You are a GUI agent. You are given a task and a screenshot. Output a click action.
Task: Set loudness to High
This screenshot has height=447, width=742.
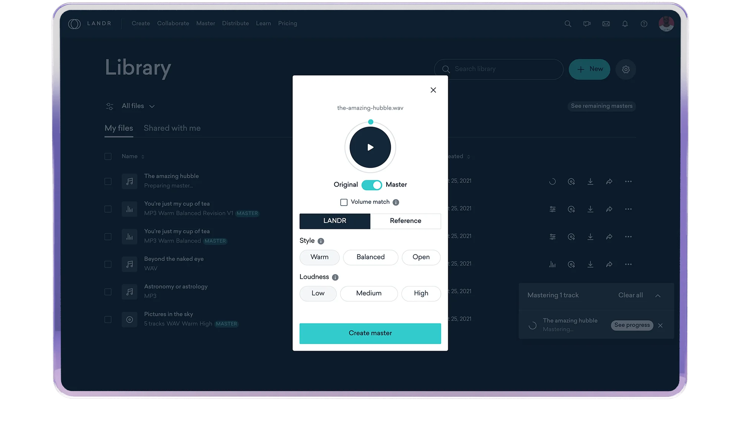point(421,294)
